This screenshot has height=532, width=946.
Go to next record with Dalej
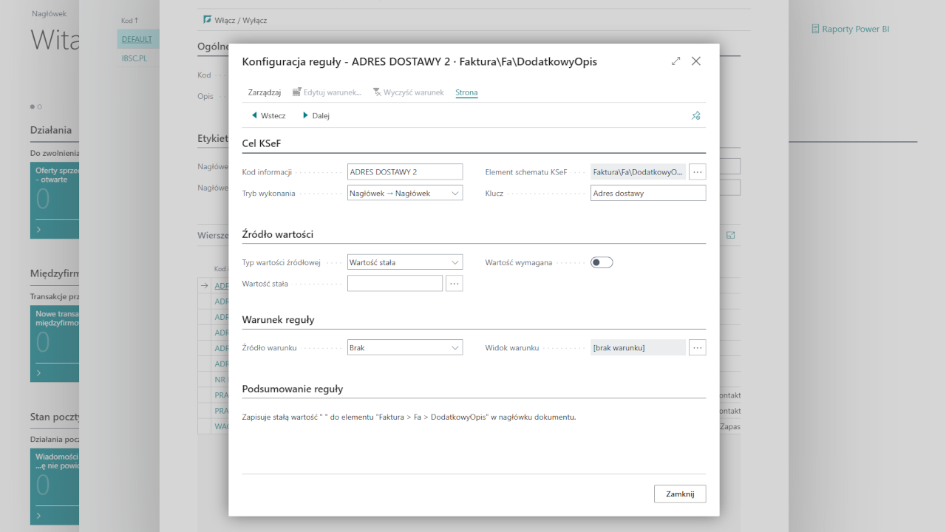(316, 115)
